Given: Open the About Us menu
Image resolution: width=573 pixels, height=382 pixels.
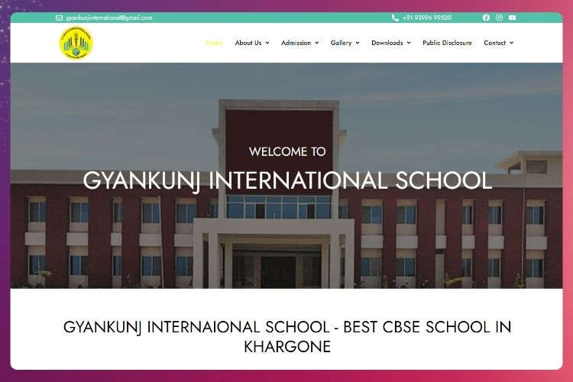Looking at the screenshot, I should (248, 43).
